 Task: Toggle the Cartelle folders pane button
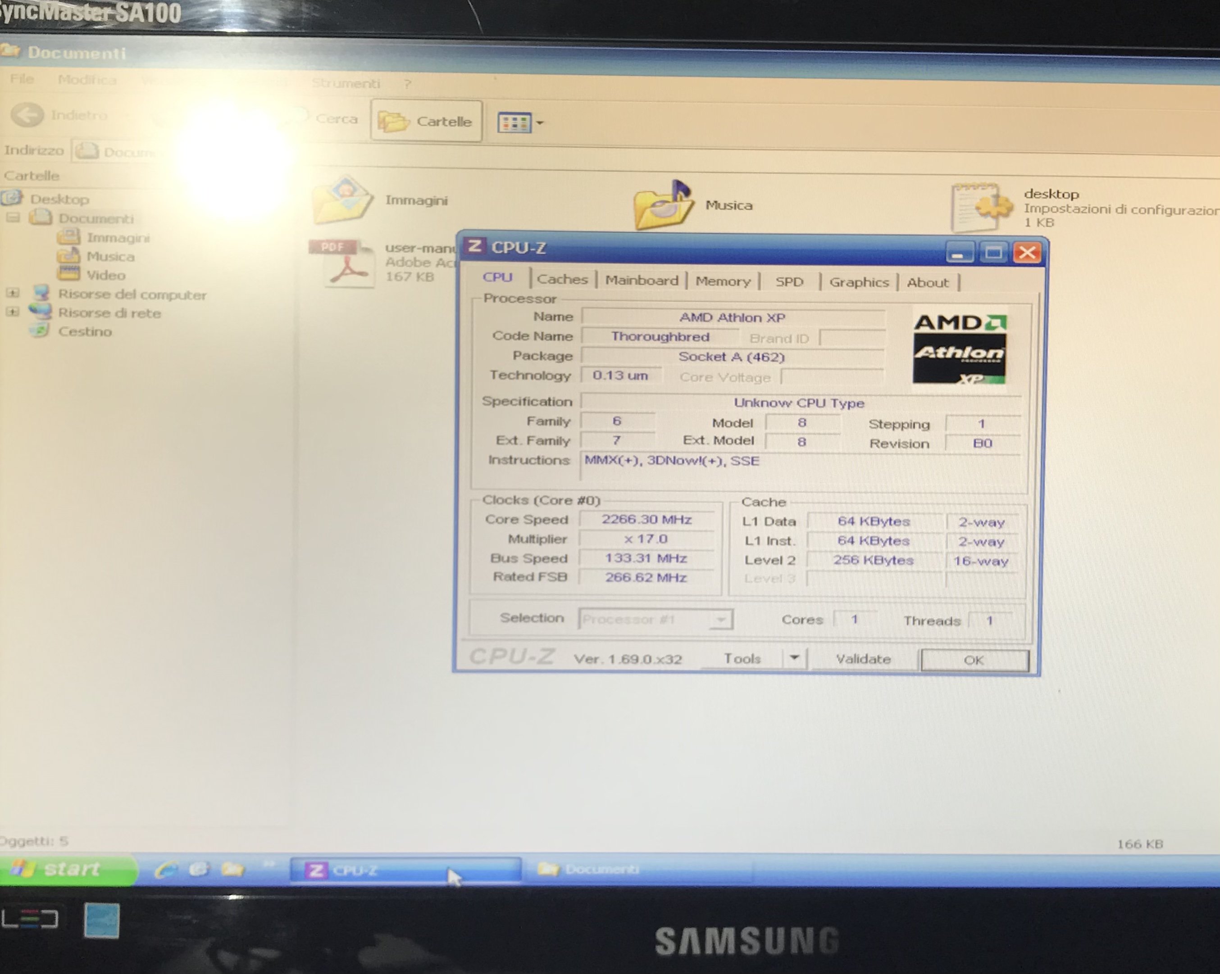coord(426,121)
